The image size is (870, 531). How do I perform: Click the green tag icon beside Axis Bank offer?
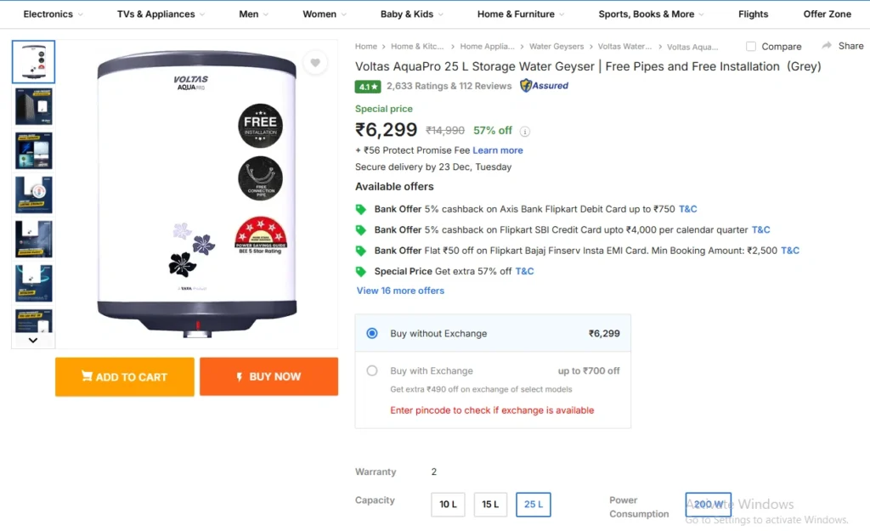[361, 209]
